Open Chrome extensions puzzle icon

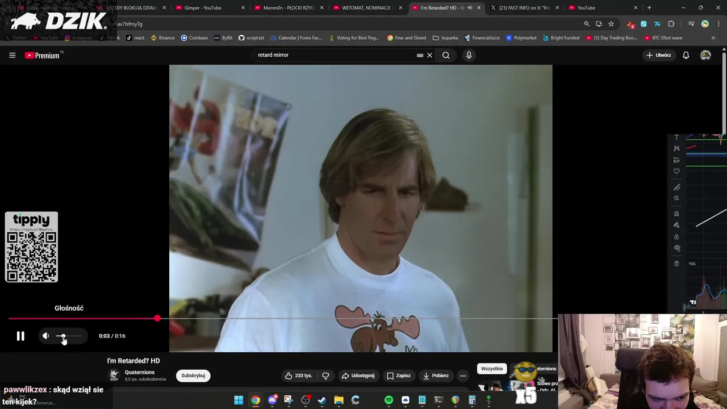671,24
